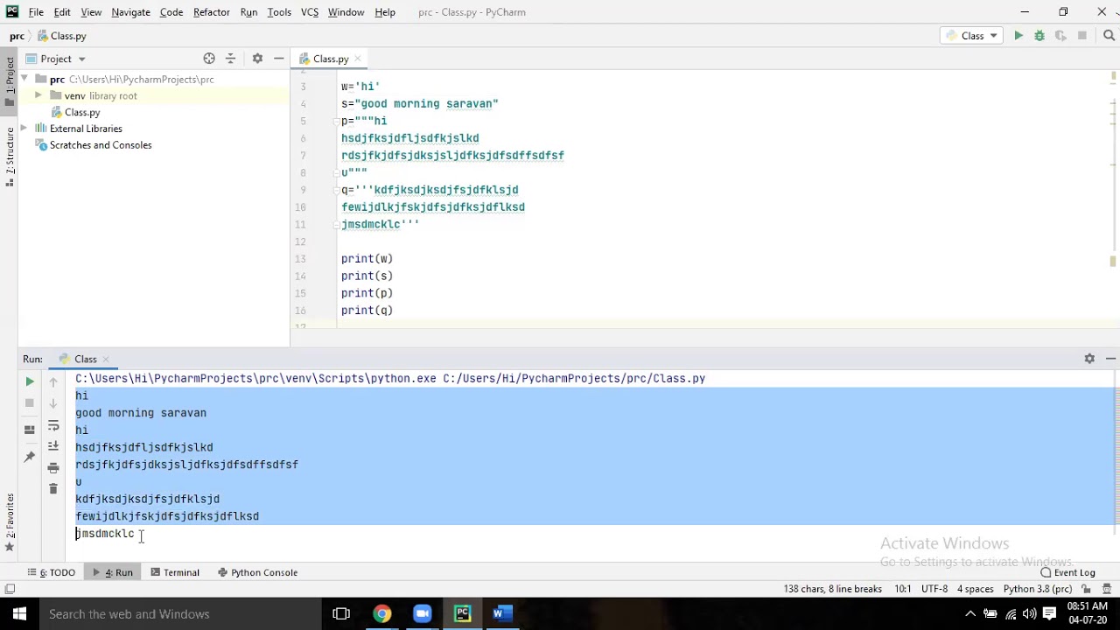The width and height of the screenshot is (1120, 630).
Task: Open the Class run configuration dropdown
Action: click(x=972, y=36)
